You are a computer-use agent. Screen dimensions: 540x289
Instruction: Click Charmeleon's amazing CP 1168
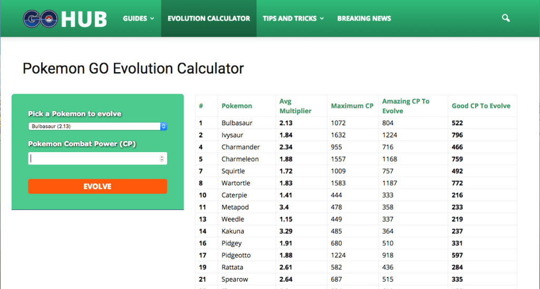click(390, 159)
